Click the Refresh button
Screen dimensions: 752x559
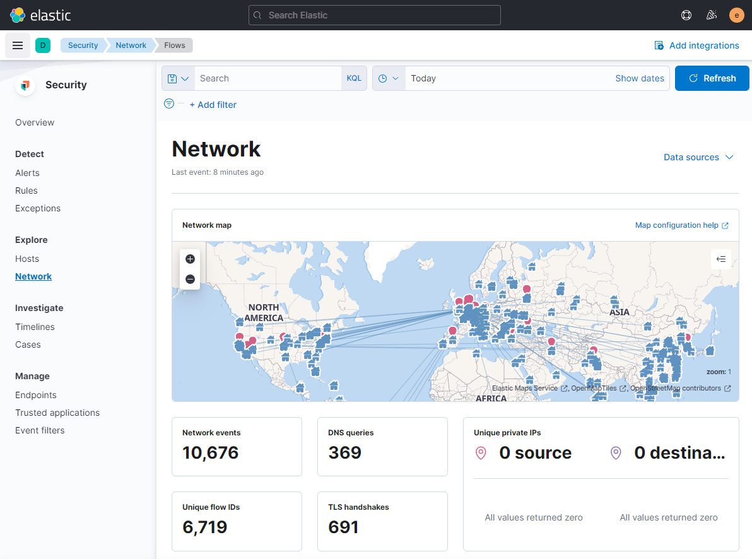[x=712, y=78]
